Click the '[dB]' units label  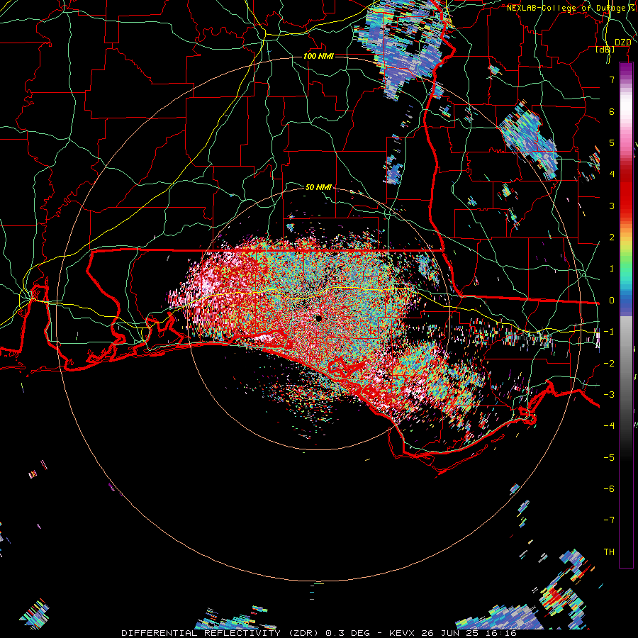(x=605, y=49)
